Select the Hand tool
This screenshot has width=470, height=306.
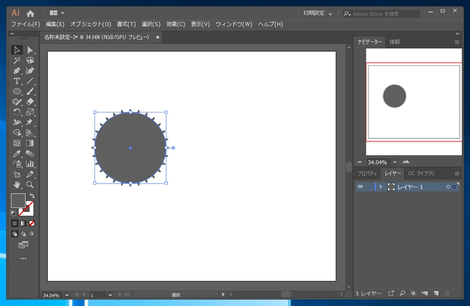17,185
